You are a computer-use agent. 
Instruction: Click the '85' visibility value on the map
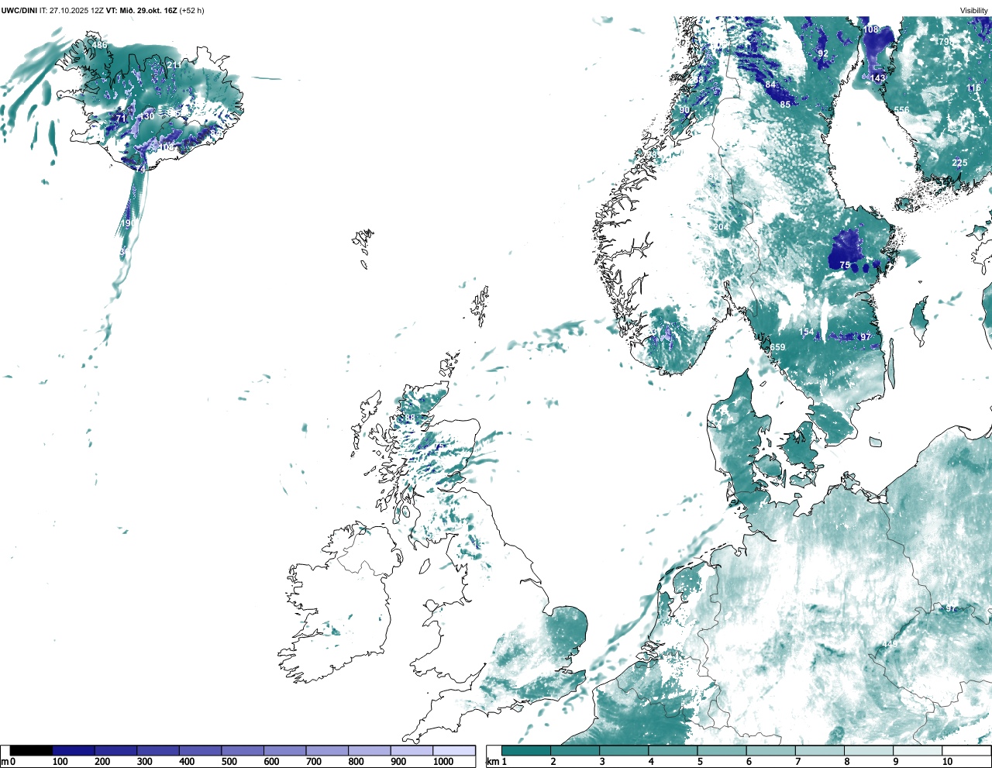click(x=785, y=104)
